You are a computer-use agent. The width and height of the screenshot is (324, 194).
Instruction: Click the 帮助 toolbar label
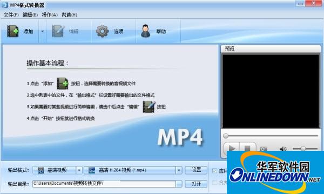pos(161,31)
